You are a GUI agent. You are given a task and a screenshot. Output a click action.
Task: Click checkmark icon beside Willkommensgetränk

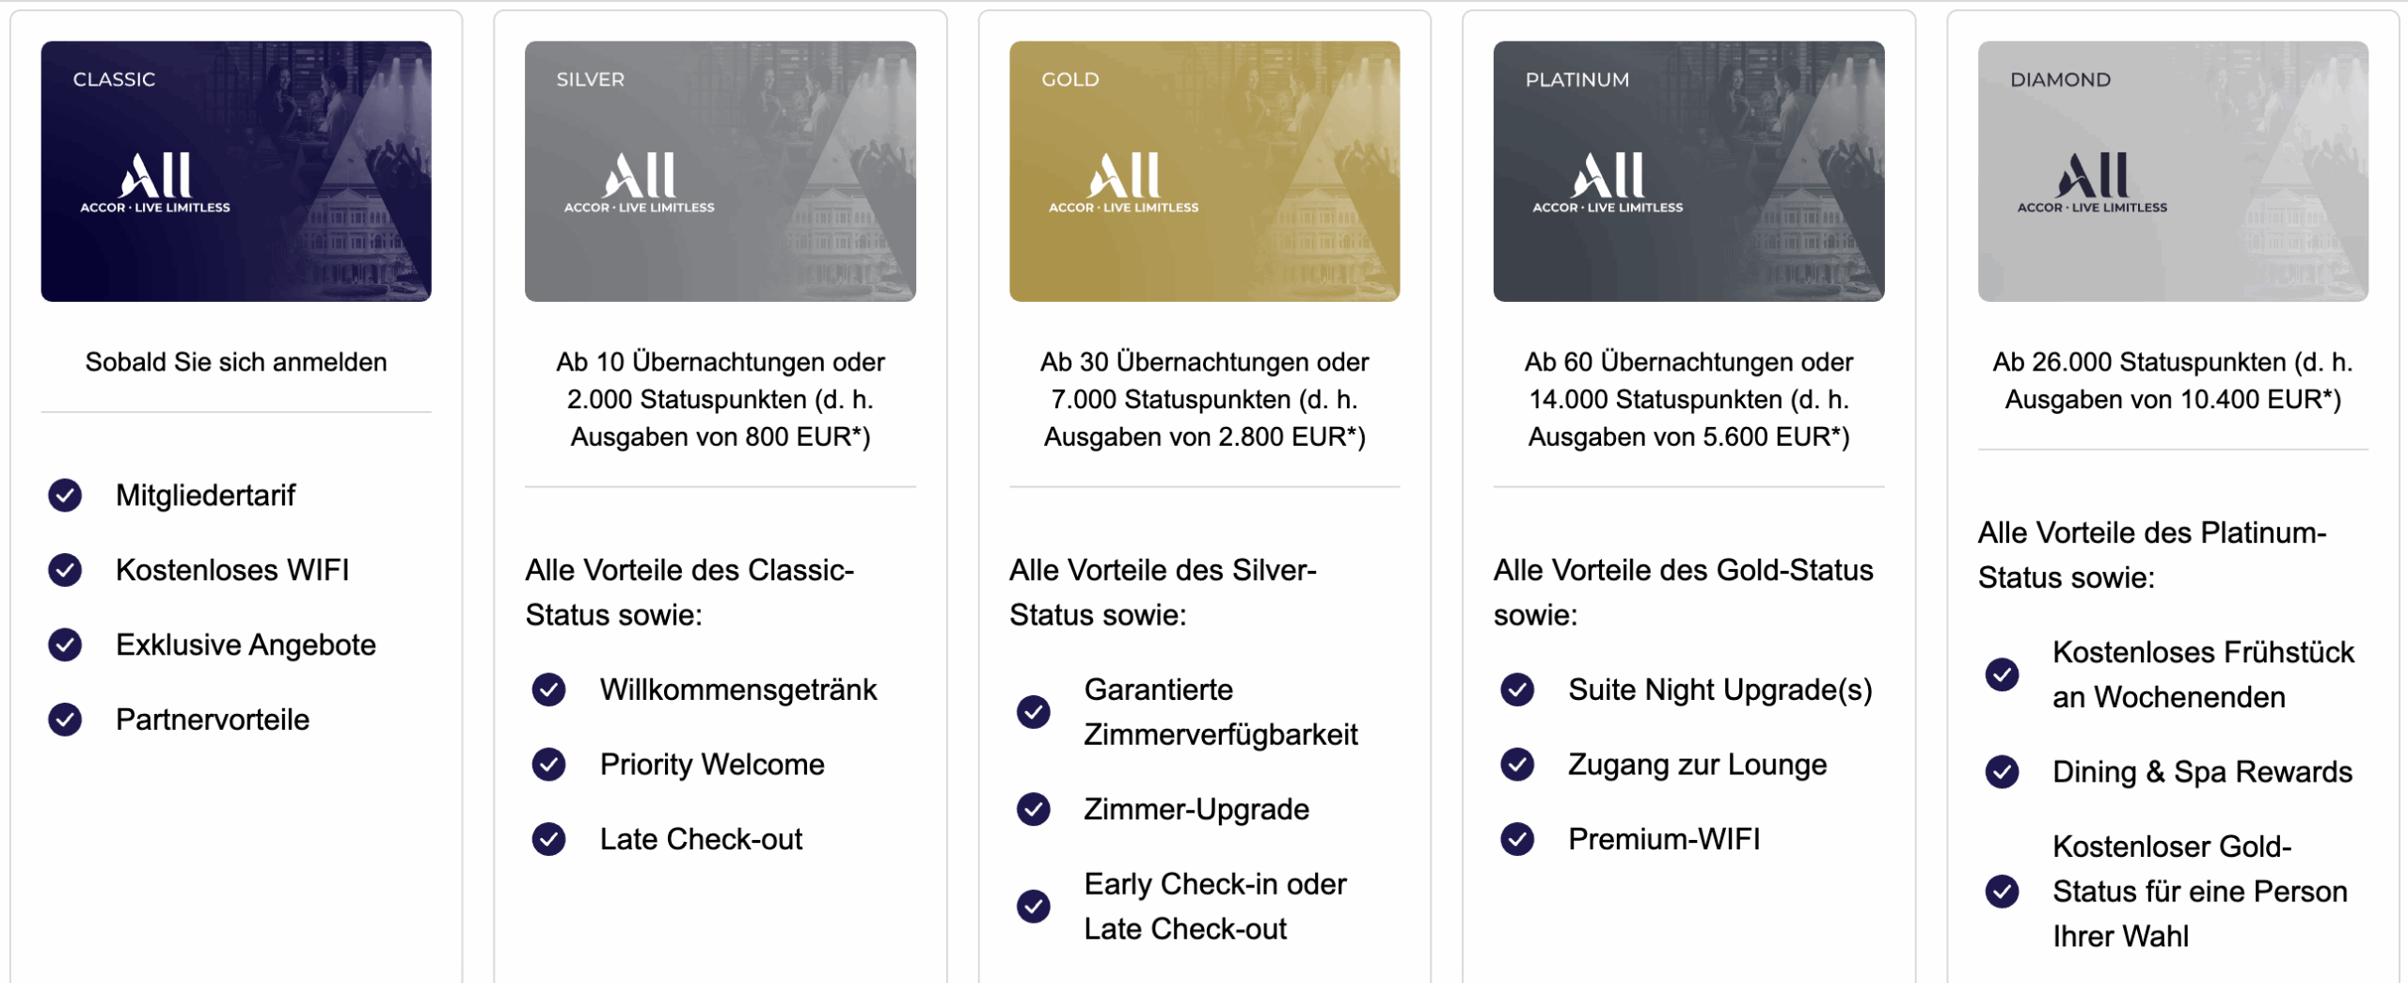coord(549,690)
